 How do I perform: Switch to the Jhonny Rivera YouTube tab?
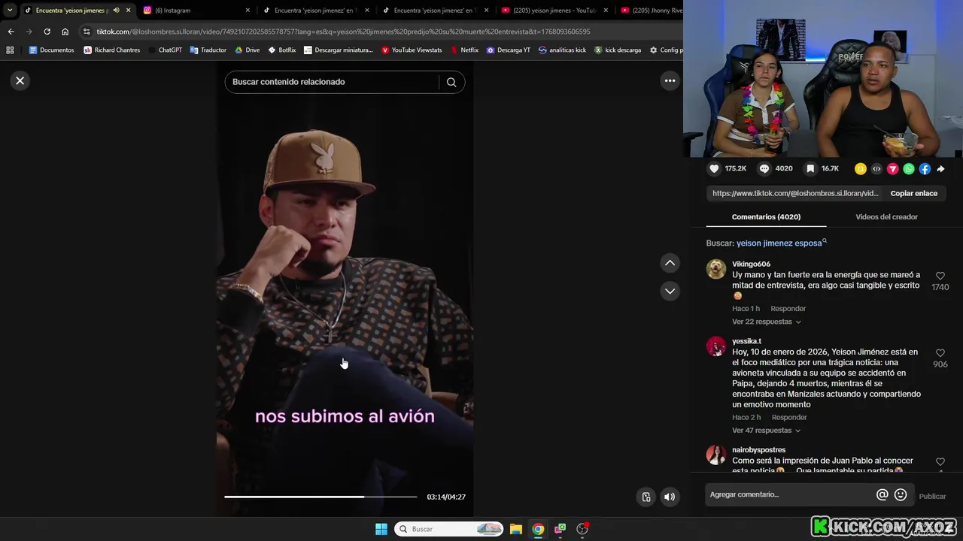point(651,11)
